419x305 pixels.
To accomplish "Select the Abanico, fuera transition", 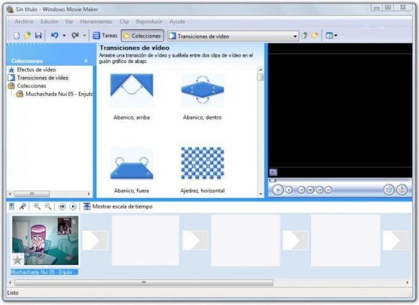I will tap(131, 170).
